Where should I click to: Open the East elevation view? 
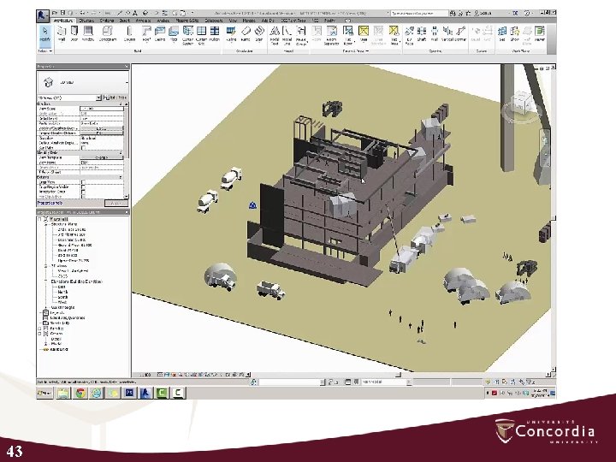click(x=62, y=287)
